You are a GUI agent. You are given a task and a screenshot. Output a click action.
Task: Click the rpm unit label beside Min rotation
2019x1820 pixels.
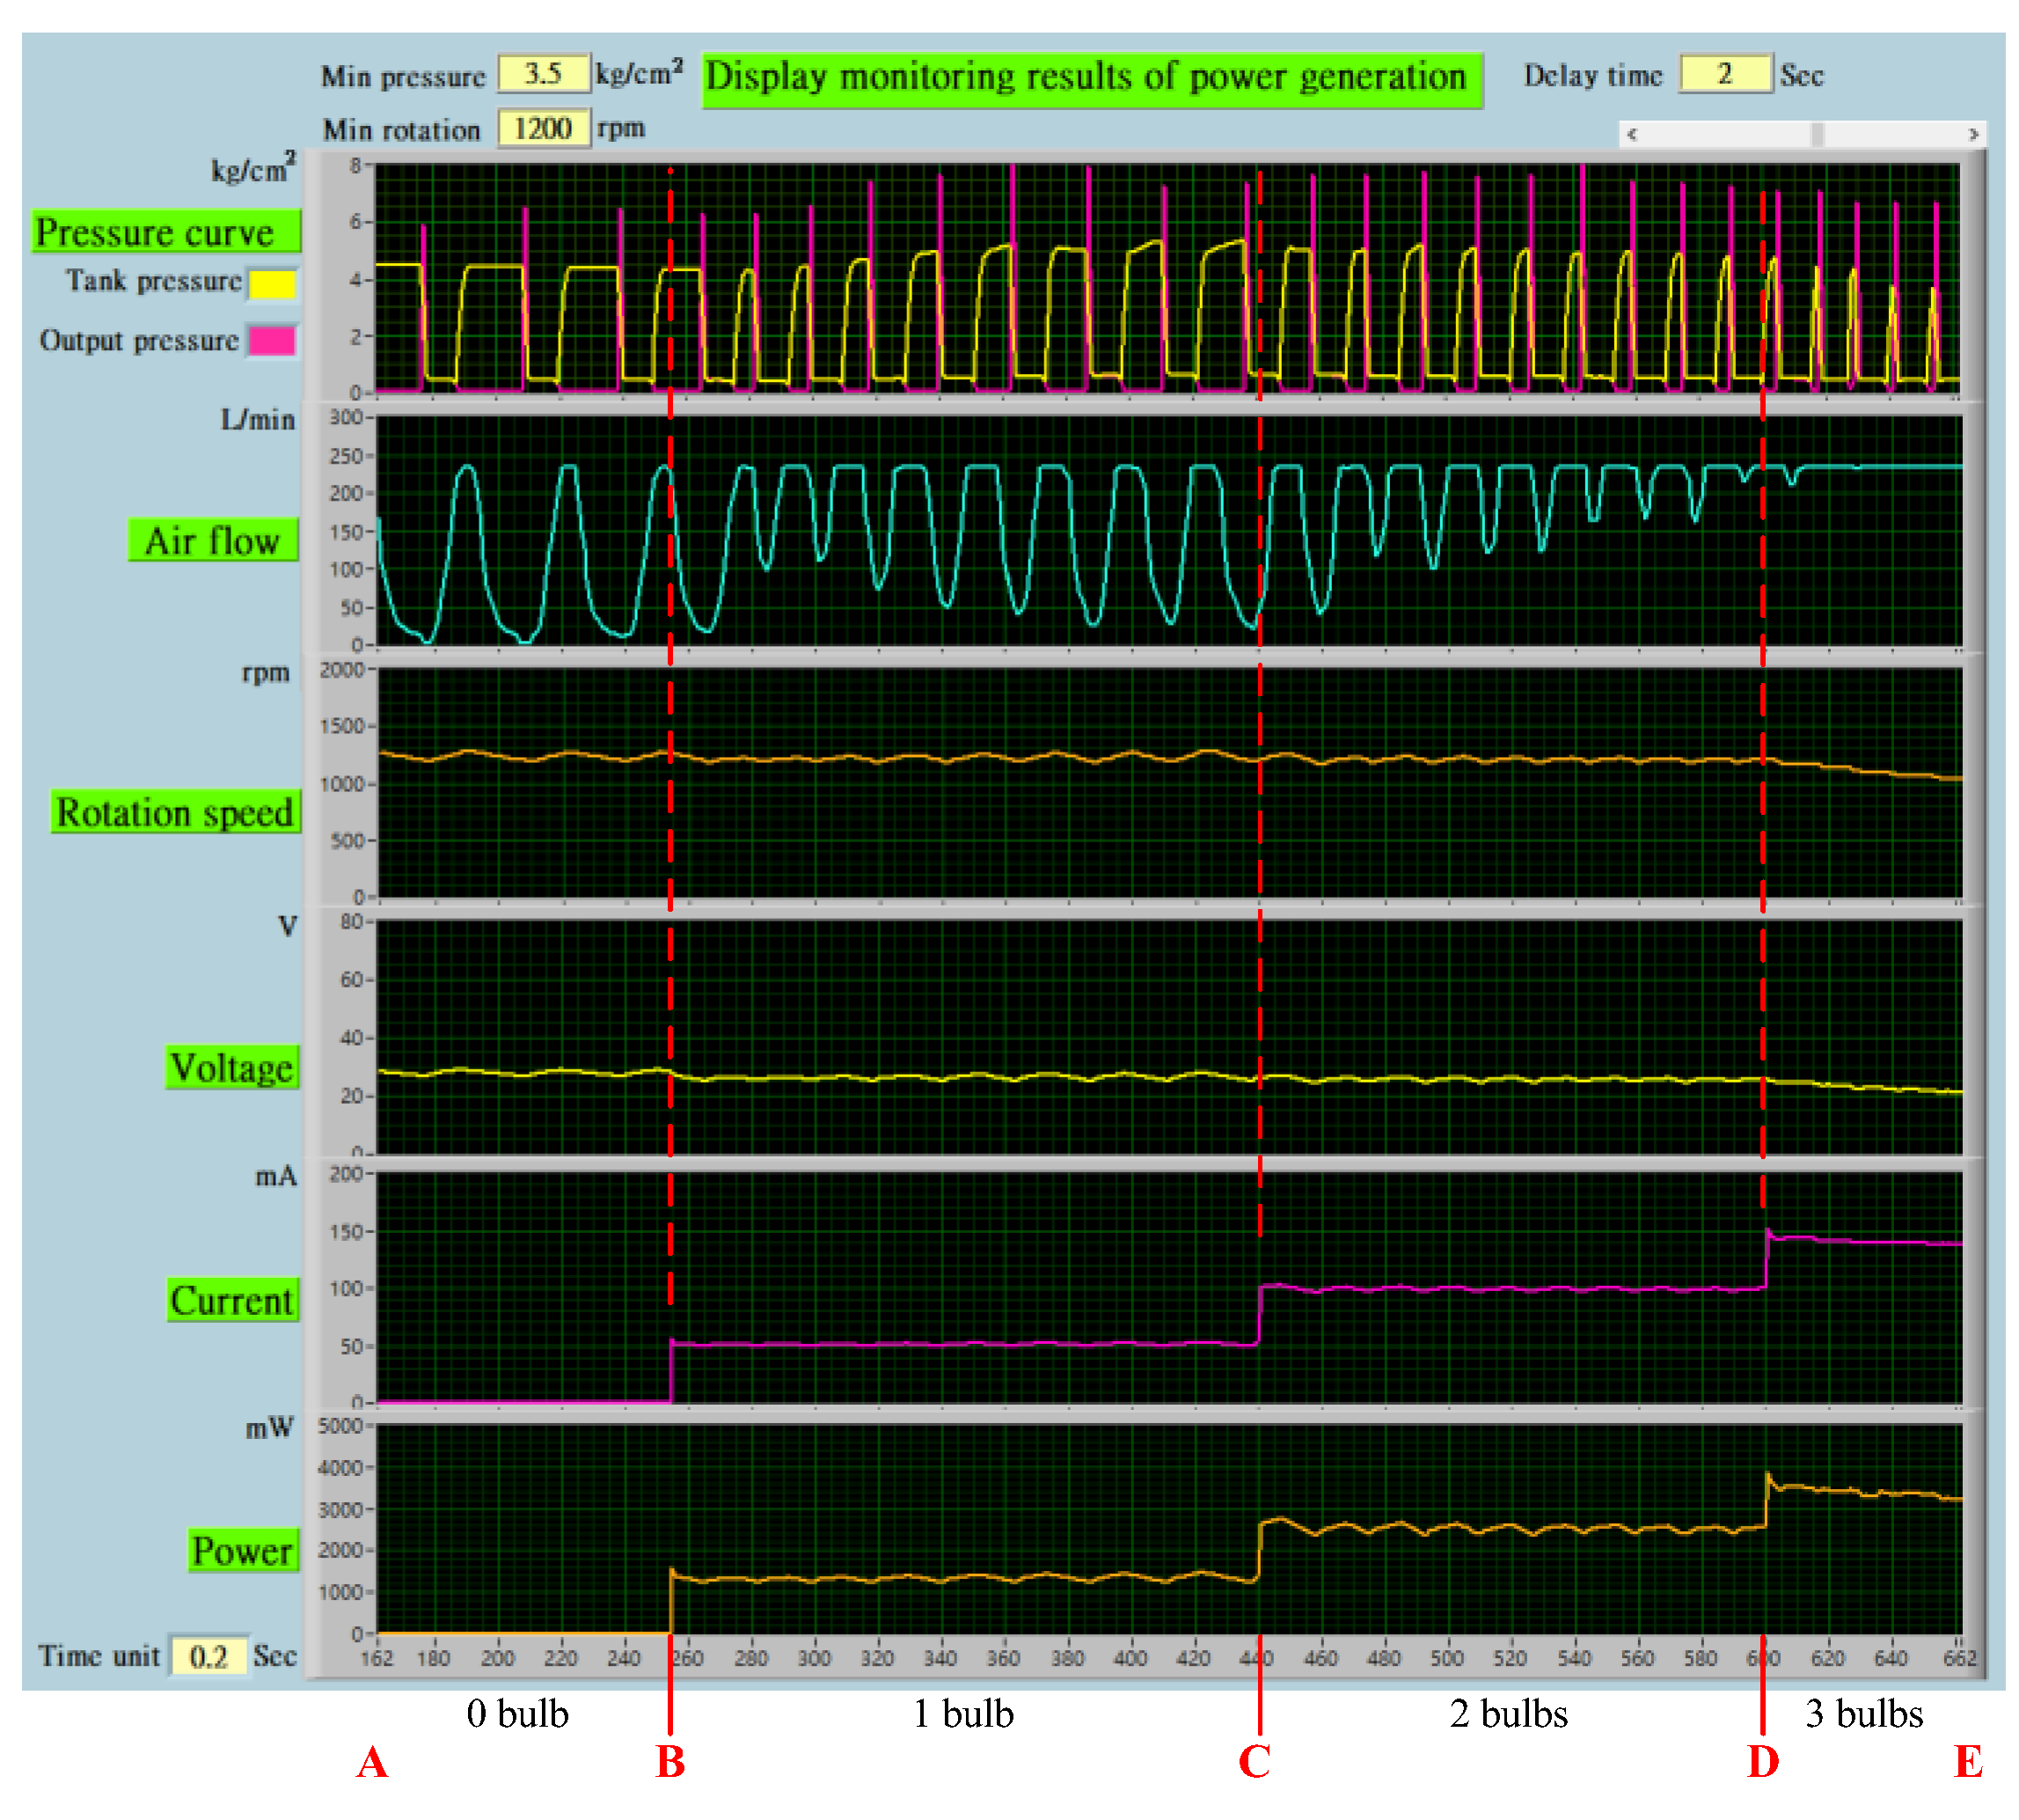[x=622, y=130]
